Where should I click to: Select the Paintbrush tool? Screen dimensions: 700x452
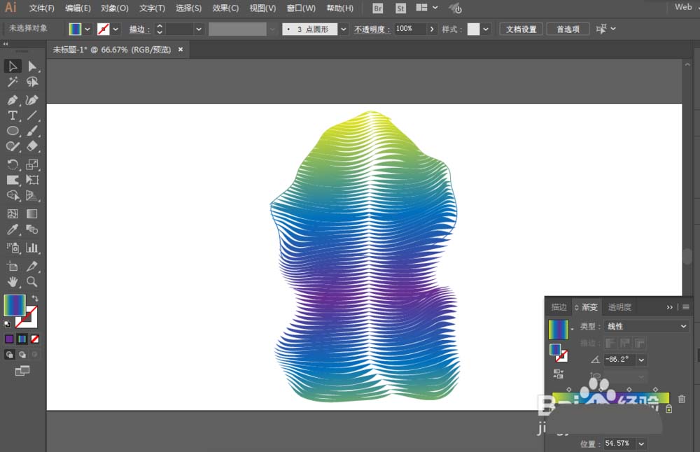[x=32, y=131]
